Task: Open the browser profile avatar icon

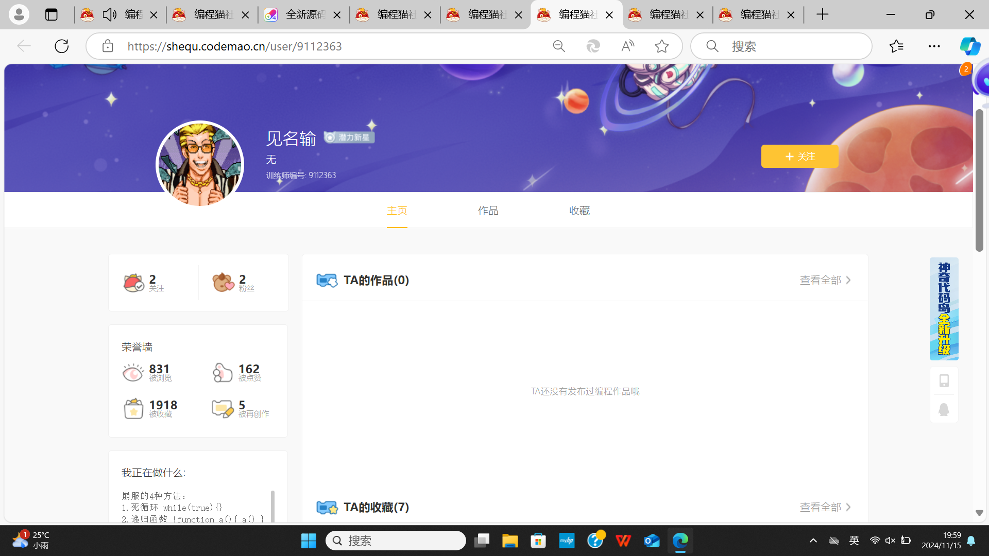Action: [19, 14]
